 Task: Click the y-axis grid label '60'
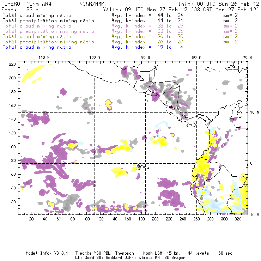click(x=14, y=175)
